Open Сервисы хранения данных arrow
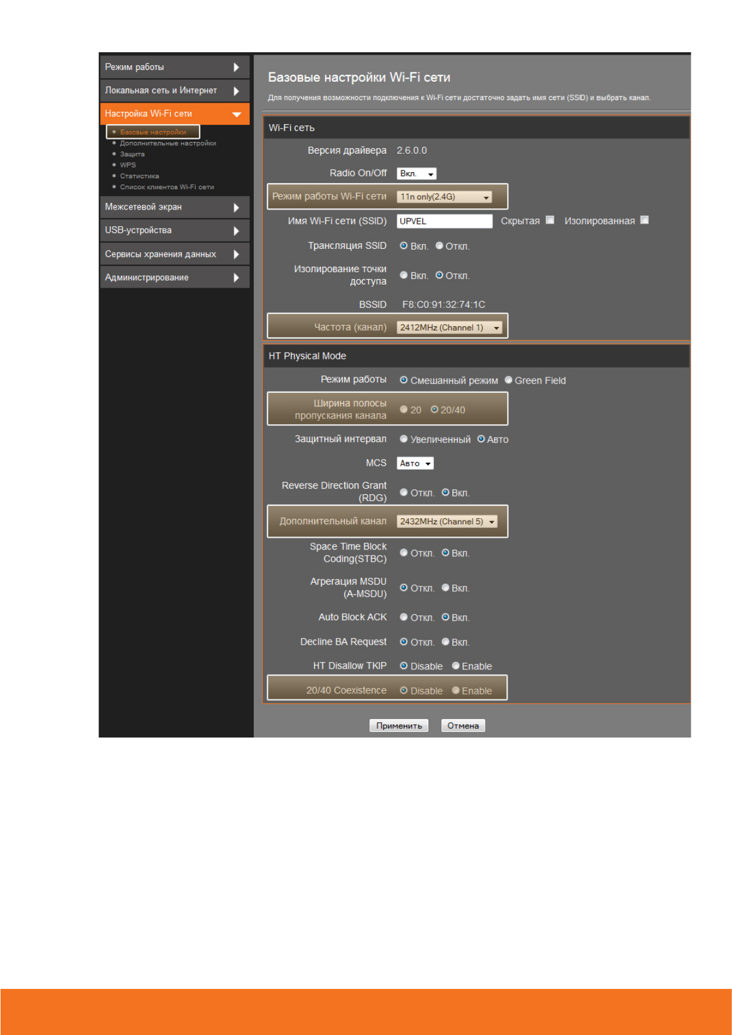The height and width of the screenshot is (1035, 732). click(x=236, y=254)
